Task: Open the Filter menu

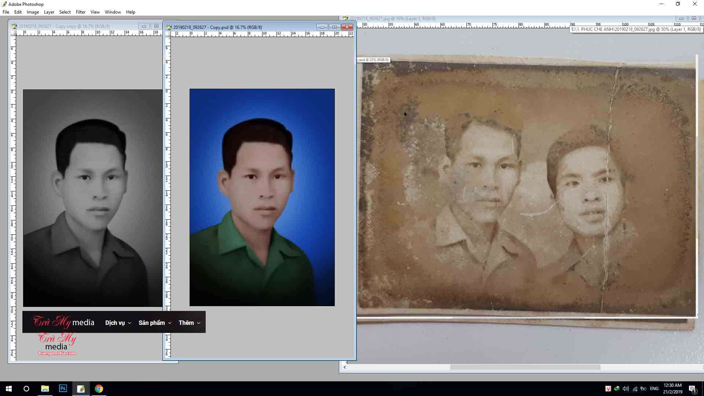Action: [x=81, y=12]
